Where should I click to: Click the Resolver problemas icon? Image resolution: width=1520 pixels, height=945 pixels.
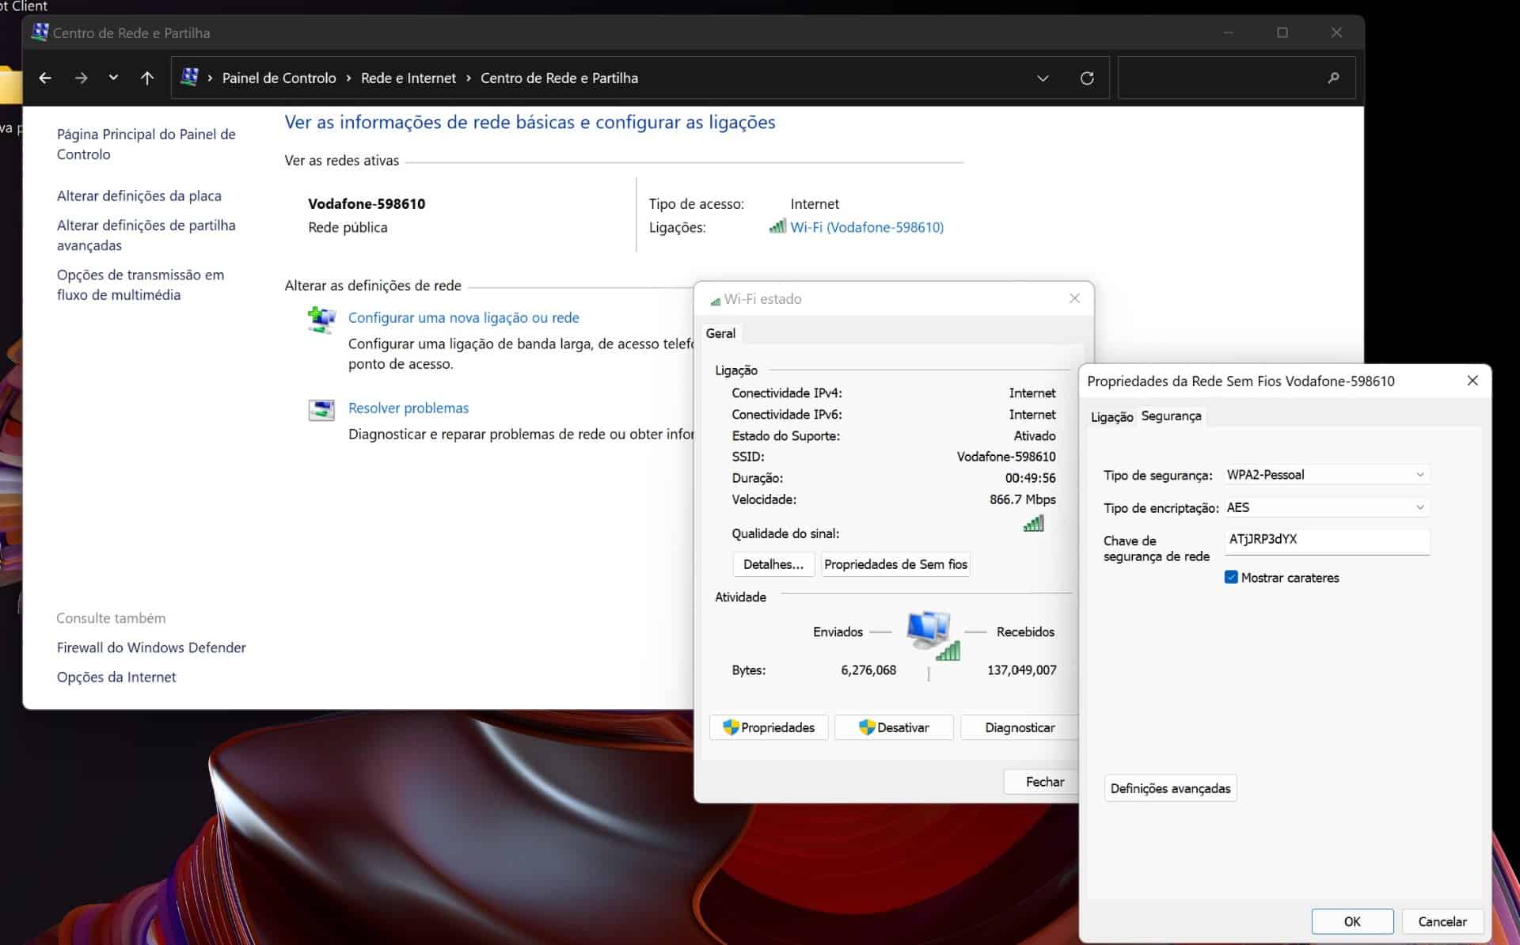pos(321,410)
